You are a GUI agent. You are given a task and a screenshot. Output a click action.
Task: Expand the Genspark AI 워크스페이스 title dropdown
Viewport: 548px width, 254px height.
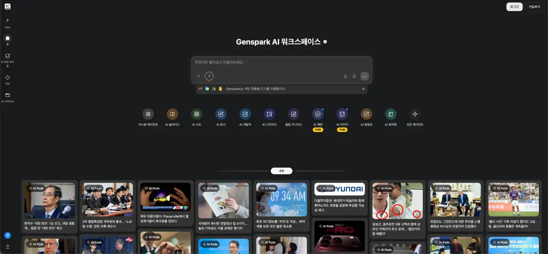point(325,42)
